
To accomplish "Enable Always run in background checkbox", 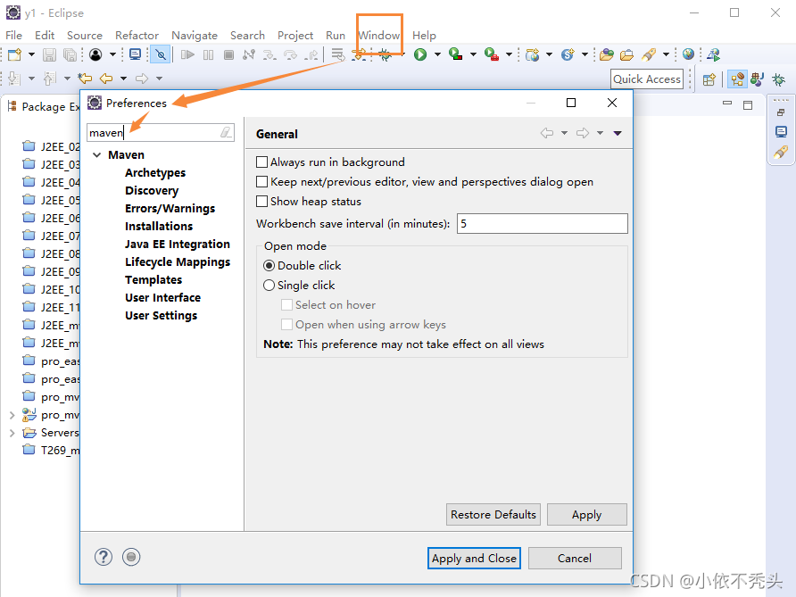I will click(262, 162).
